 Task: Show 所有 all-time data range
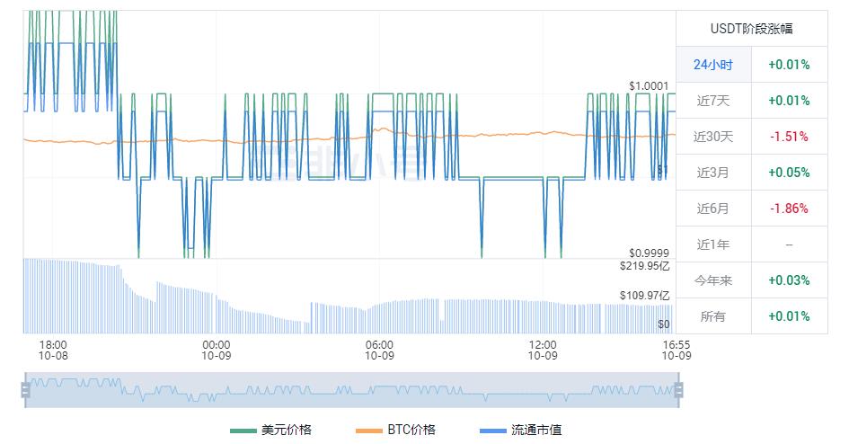click(713, 316)
